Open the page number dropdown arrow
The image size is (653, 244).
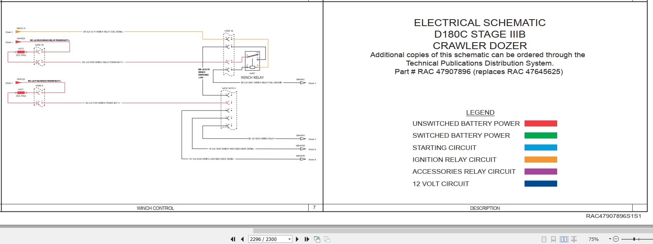coord(289,239)
